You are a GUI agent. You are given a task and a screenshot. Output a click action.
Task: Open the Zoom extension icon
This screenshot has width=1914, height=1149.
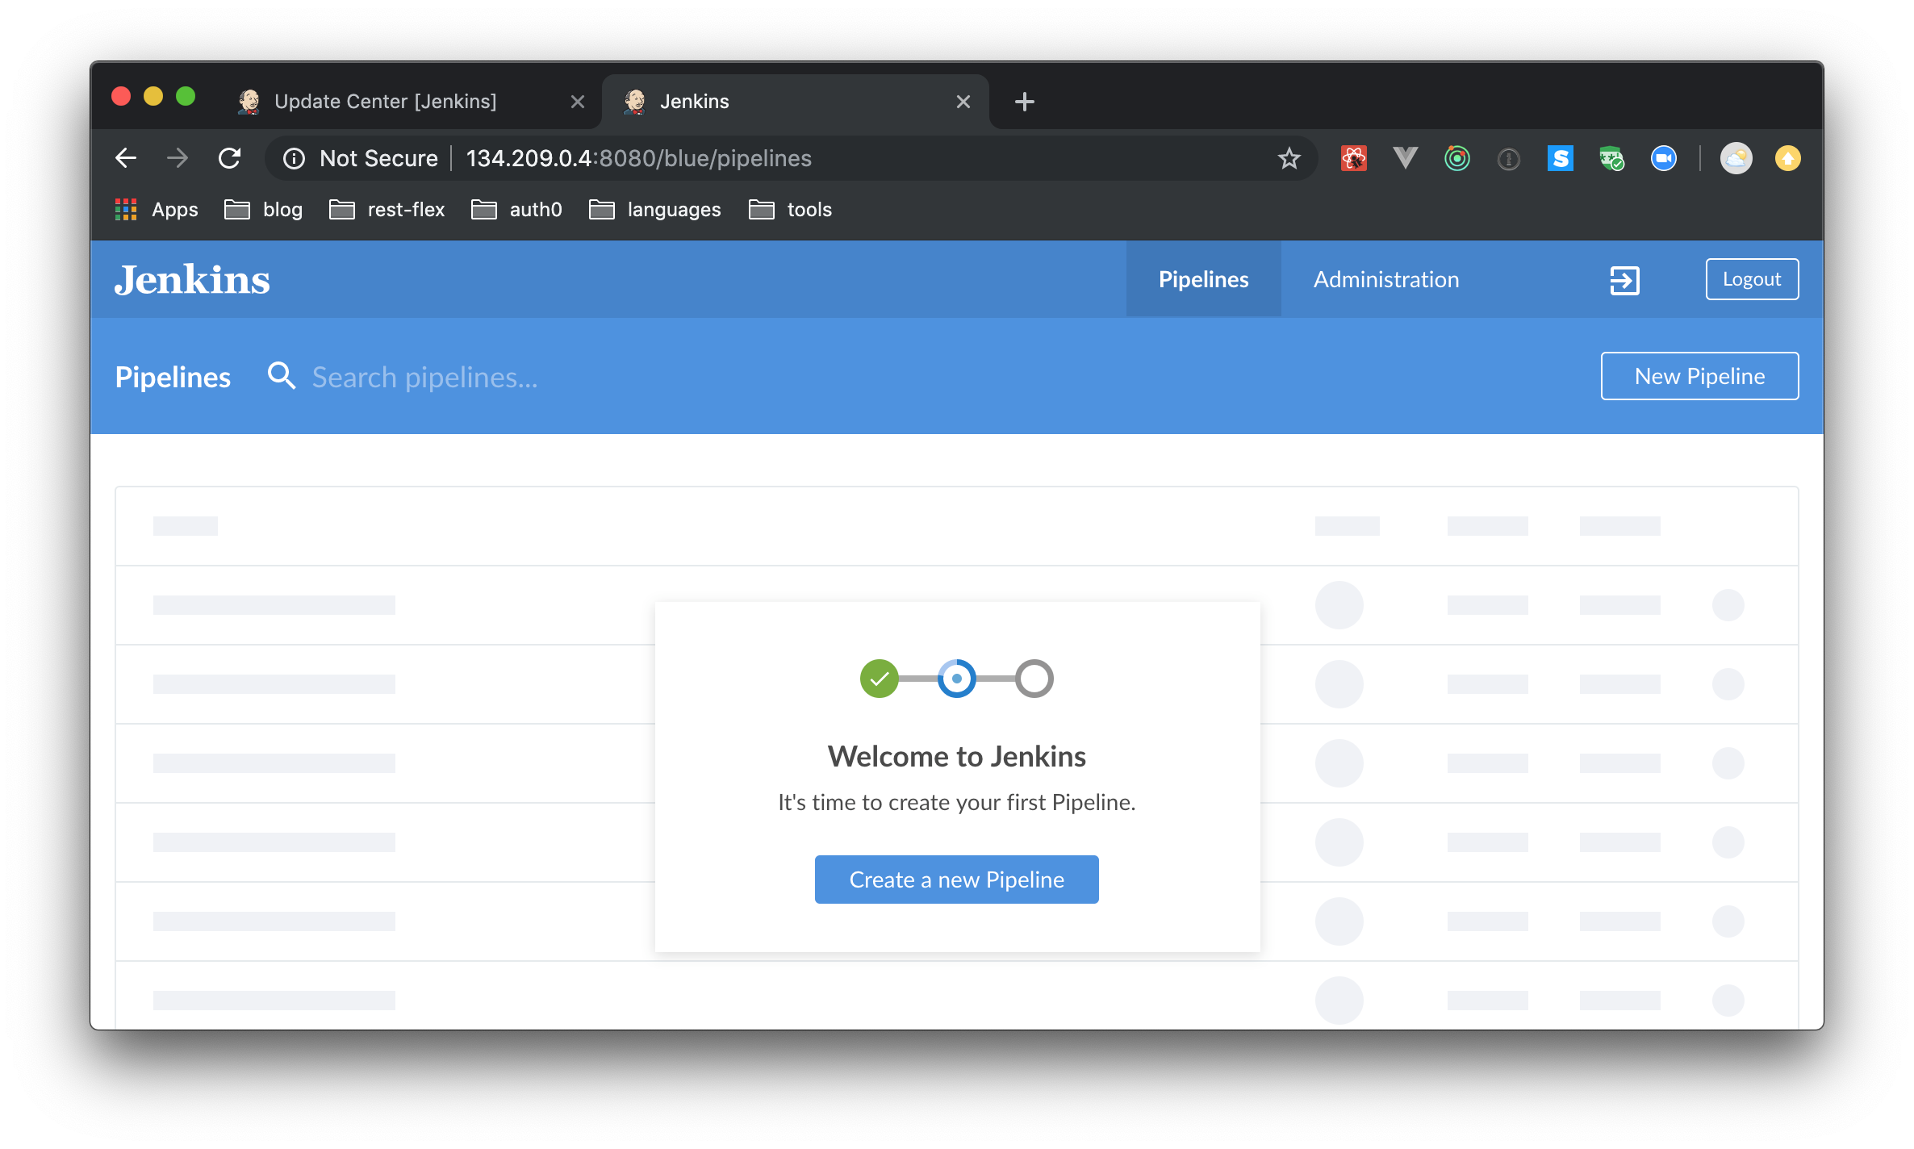point(1663,158)
